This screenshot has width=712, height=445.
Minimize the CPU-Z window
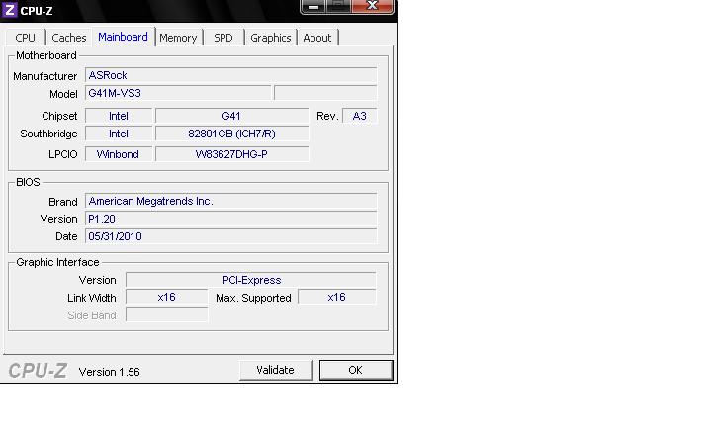point(312,6)
